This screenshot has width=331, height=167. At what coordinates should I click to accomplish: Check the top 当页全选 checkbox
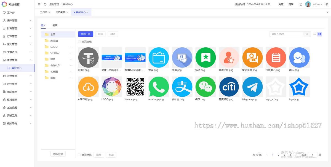79,42
